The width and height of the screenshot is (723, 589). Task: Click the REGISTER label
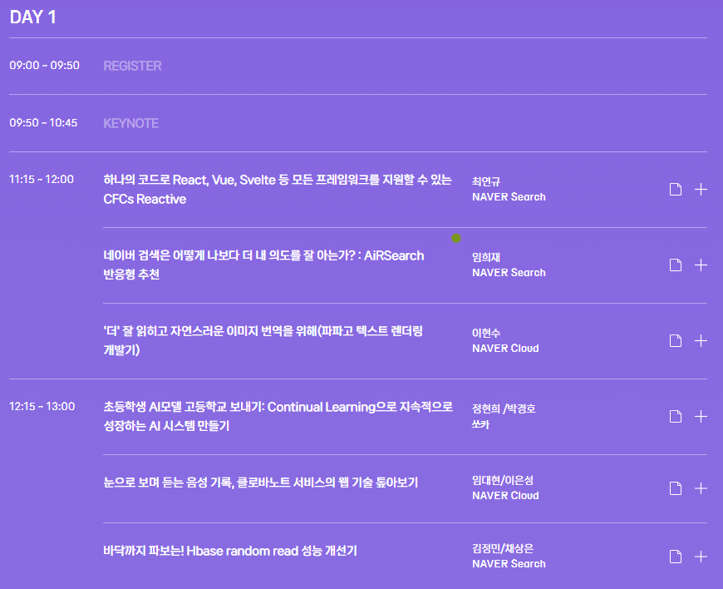pos(132,66)
